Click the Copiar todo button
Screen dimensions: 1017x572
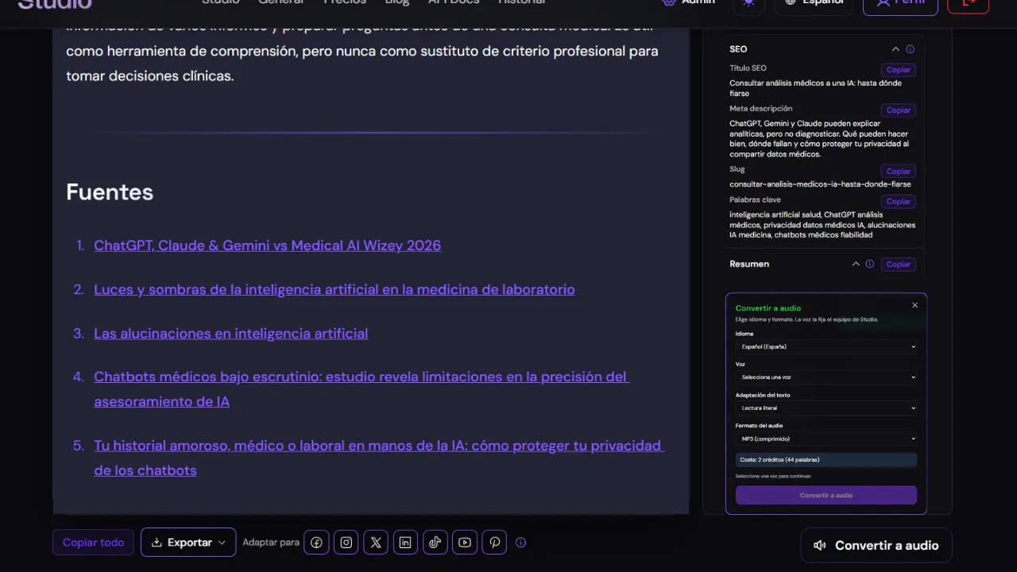[94, 543]
